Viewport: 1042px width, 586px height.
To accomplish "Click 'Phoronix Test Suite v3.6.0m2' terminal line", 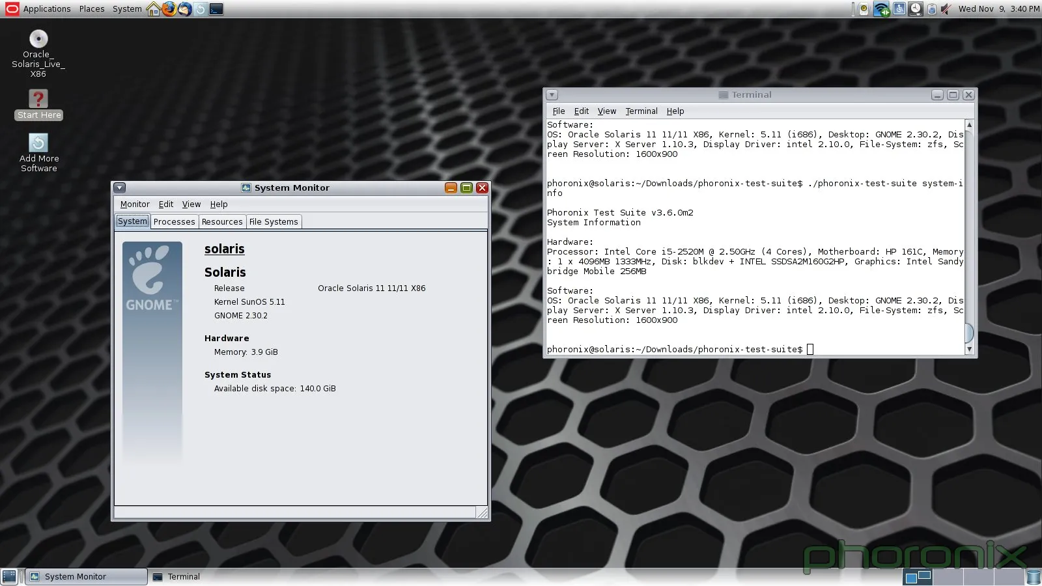I will click(x=620, y=213).
